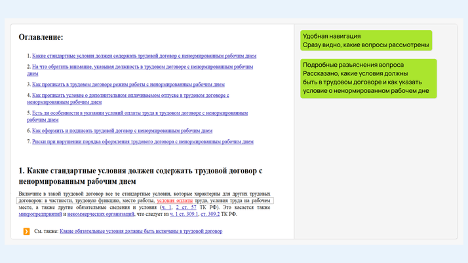Click the red 'условия оплаты' link
The width and height of the screenshot is (468, 263).
coord(174,200)
